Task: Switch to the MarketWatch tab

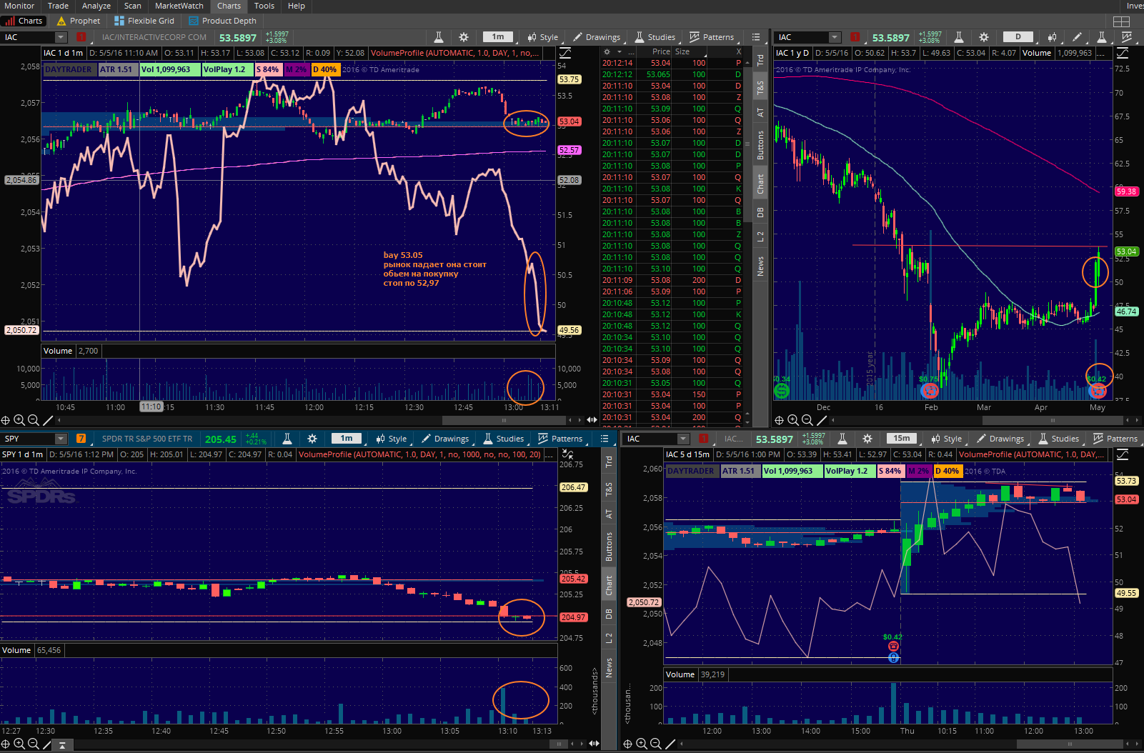Action: (179, 6)
